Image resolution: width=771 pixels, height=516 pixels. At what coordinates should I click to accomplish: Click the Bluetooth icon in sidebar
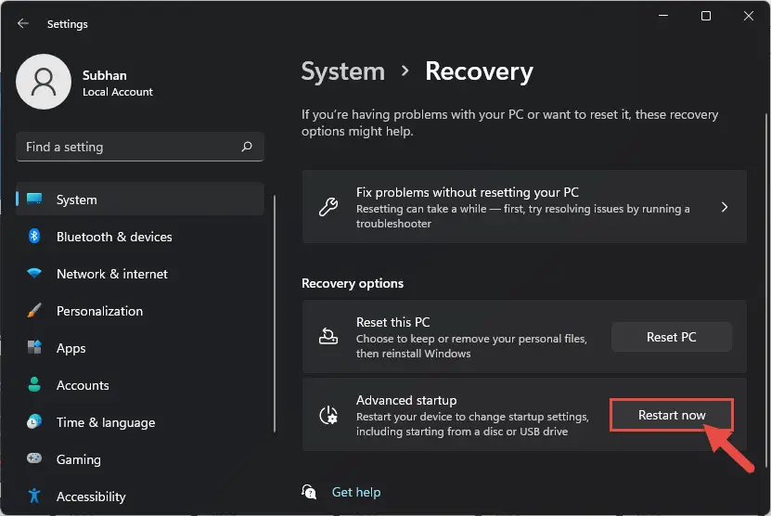(34, 236)
